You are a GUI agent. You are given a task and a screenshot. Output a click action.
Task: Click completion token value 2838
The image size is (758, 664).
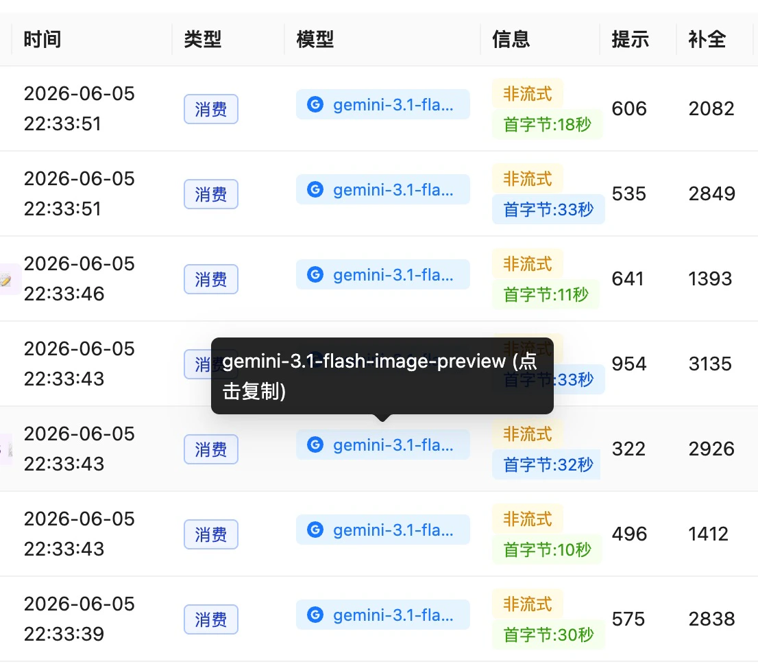711,619
